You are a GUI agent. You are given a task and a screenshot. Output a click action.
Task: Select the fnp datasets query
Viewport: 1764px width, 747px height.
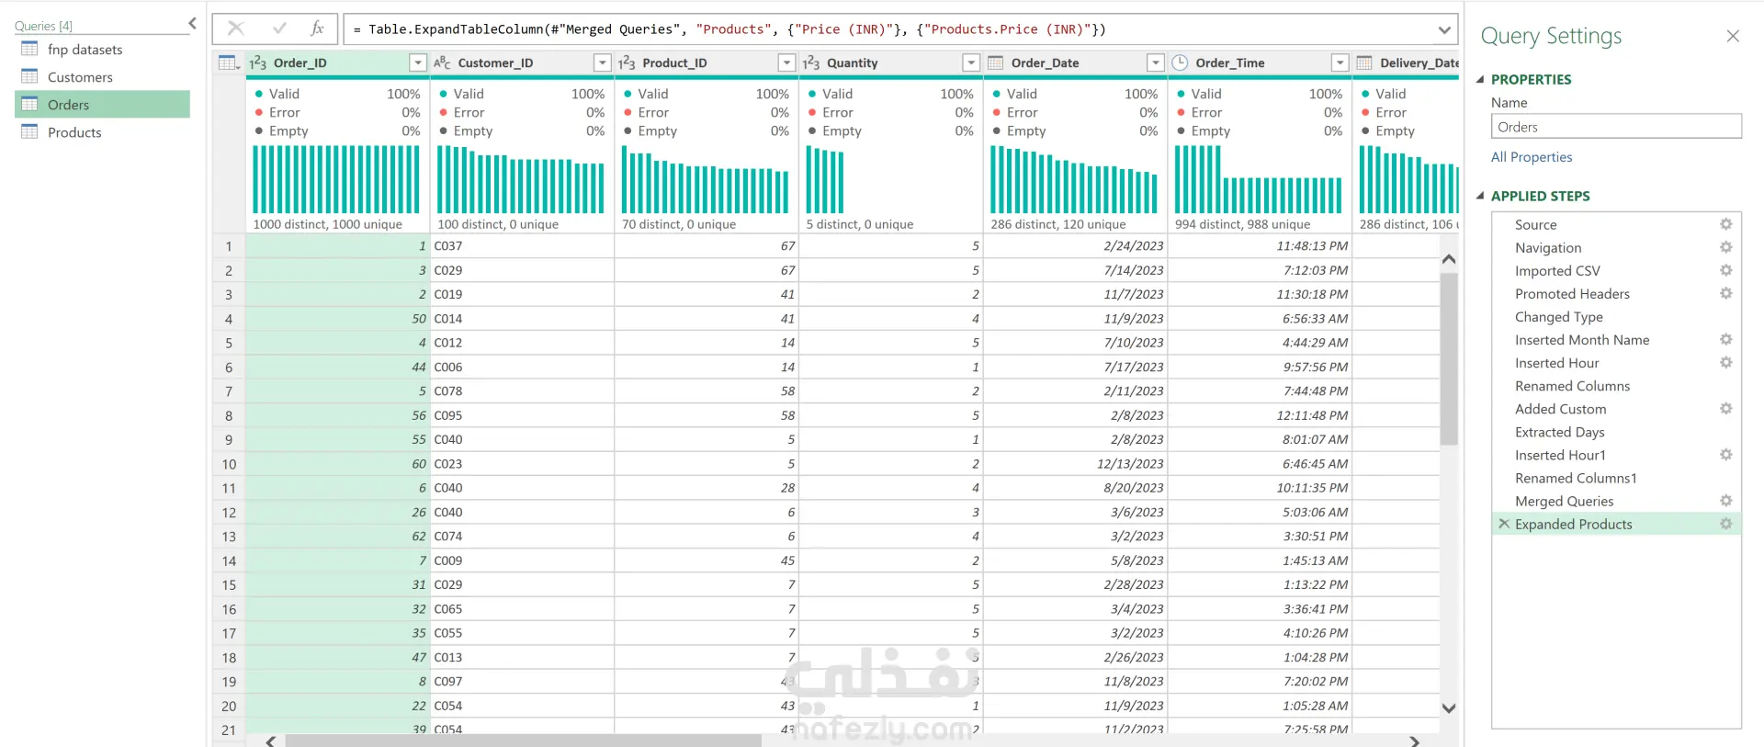[x=102, y=50]
